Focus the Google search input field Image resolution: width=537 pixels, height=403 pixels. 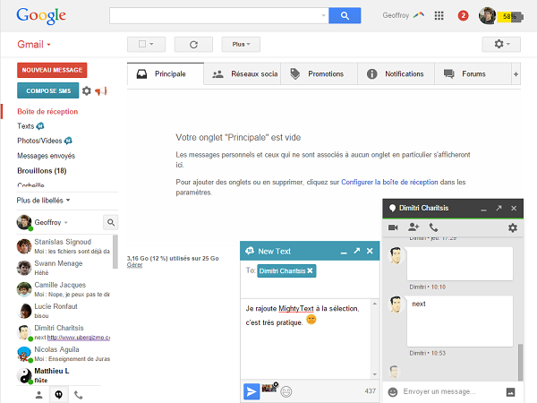tap(216, 15)
